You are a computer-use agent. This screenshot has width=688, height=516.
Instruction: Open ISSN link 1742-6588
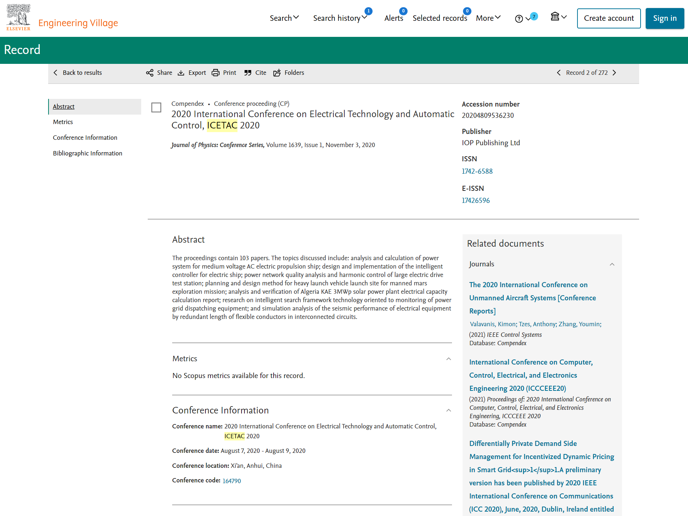477,171
